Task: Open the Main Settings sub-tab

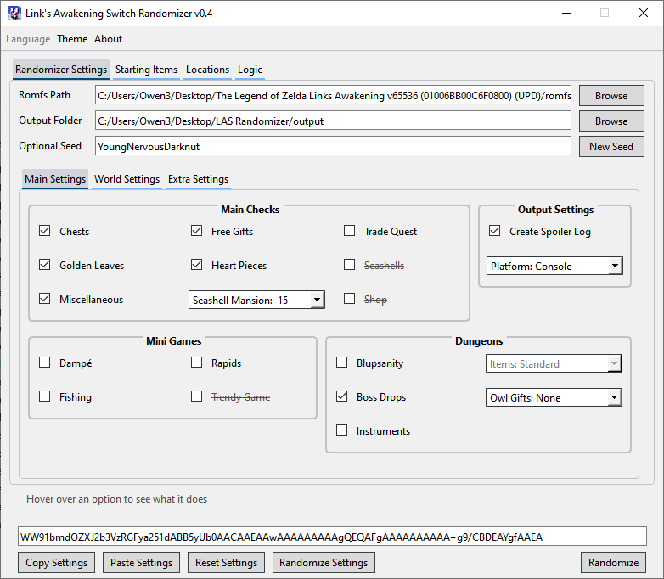Action: pos(55,179)
